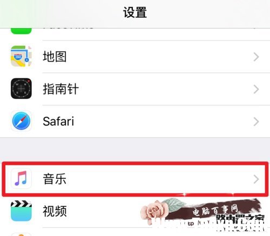Tap the 设置 title in the header
The width and height of the screenshot is (270, 236).
coord(135,12)
